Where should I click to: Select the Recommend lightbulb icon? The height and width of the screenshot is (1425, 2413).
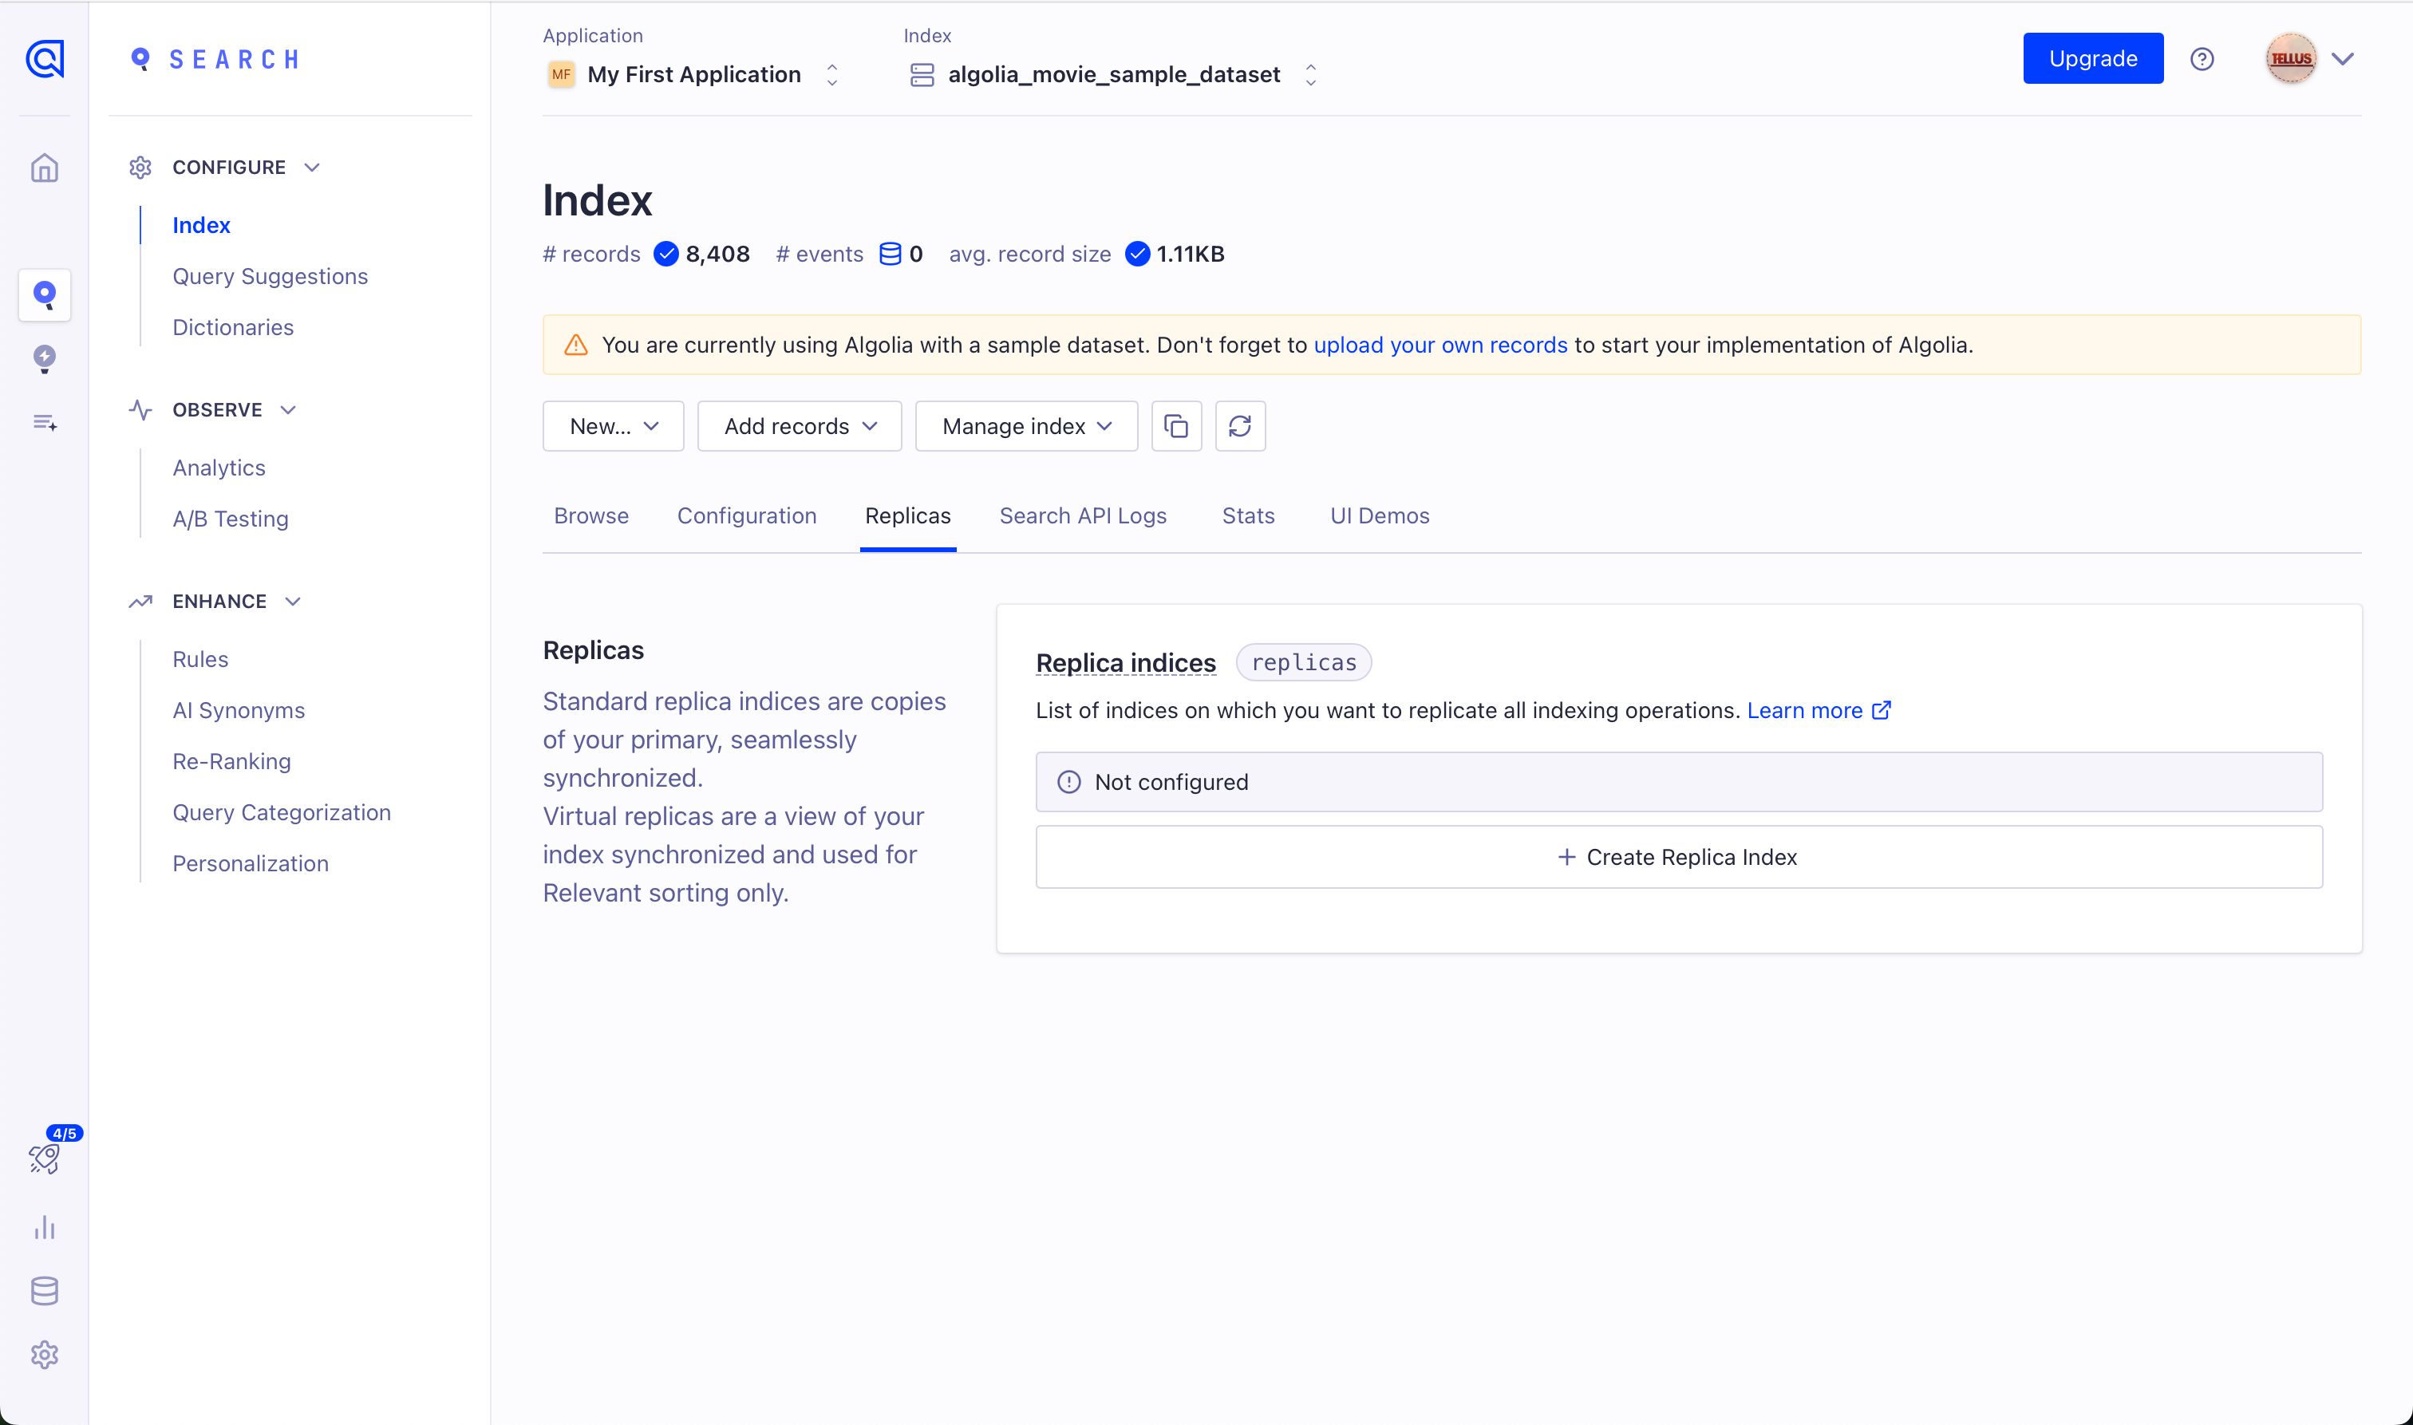coord(44,358)
